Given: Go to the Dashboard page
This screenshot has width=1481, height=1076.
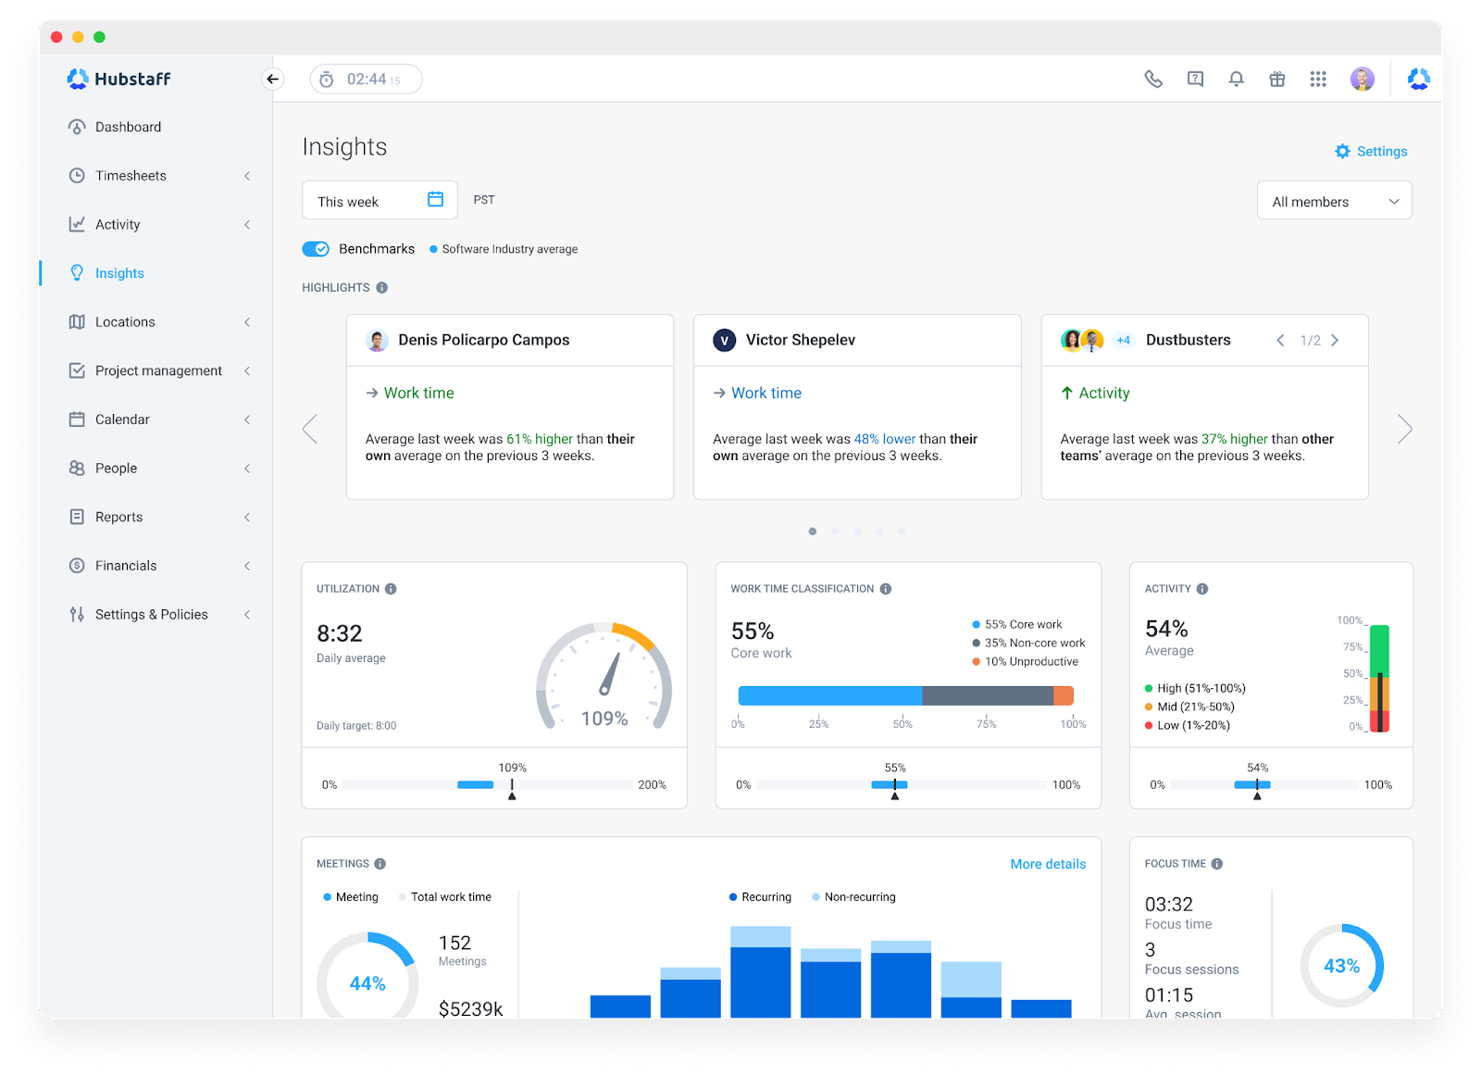Looking at the screenshot, I should (x=128, y=126).
